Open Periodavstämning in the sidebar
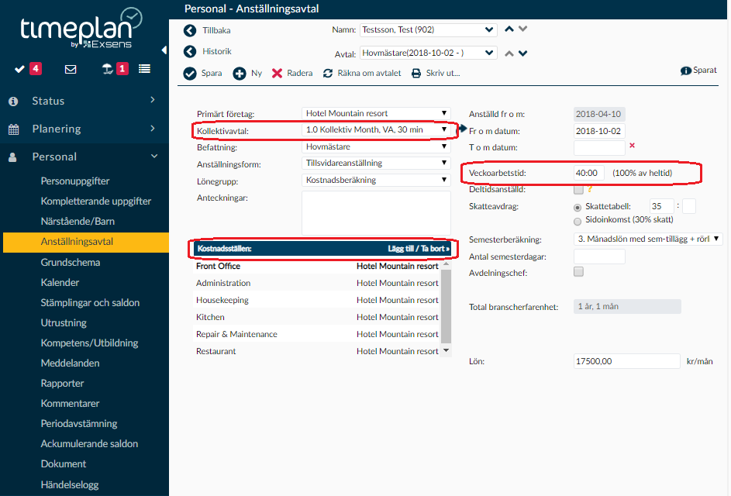 [79, 423]
